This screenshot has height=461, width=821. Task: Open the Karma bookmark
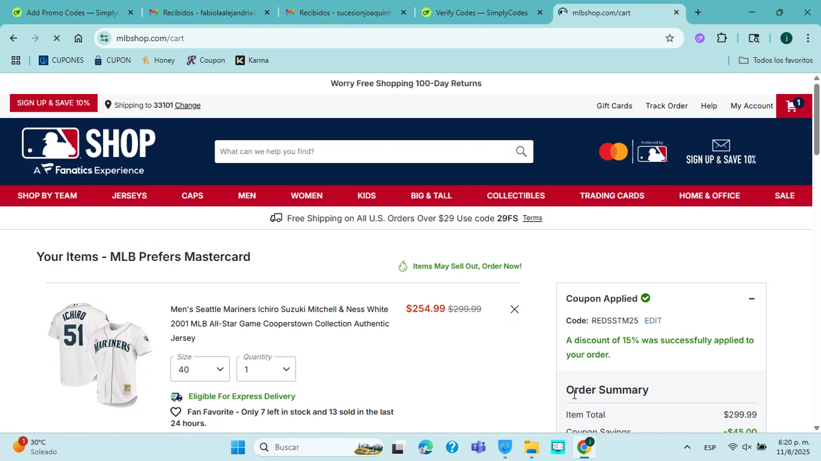click(x=252, y=60)
